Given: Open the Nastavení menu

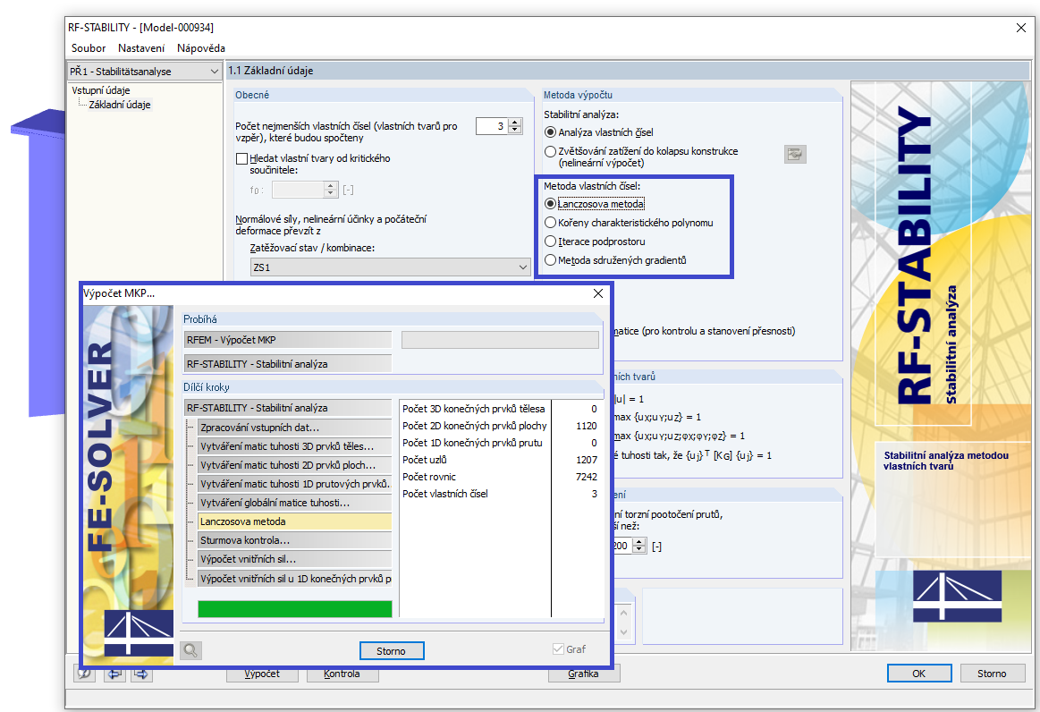Looking at the screenshot, I should coord(141,47).
